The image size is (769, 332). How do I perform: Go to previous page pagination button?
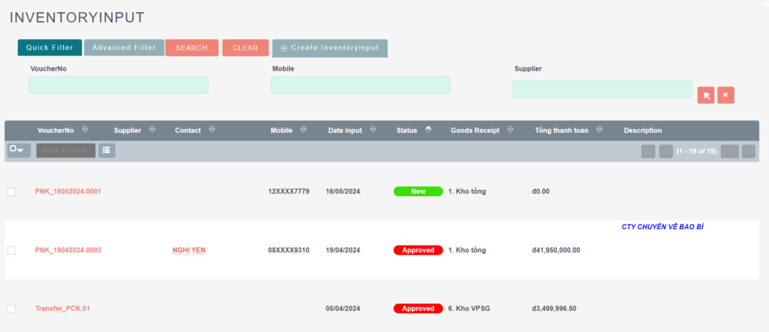click(666, 151)
